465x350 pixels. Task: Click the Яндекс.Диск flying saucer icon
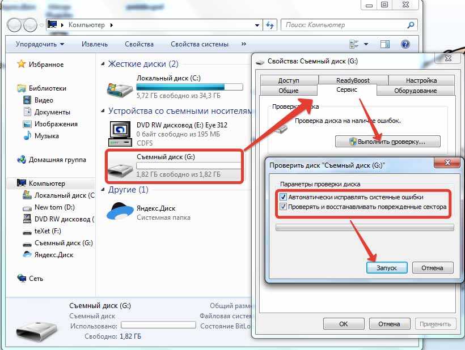click(x=120, y=211)
